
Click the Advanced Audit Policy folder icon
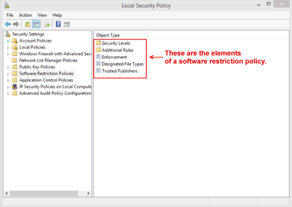[15, 93]
